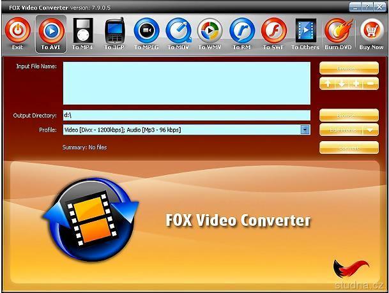Open the To MOV QuickTime converter
This screenshot has height=293, width=389.
coord(178,34)
